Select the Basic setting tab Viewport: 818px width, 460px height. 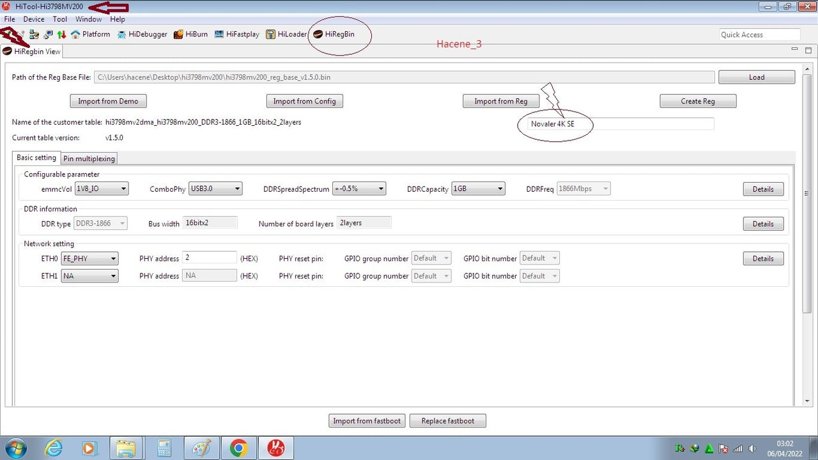[36, 158]
